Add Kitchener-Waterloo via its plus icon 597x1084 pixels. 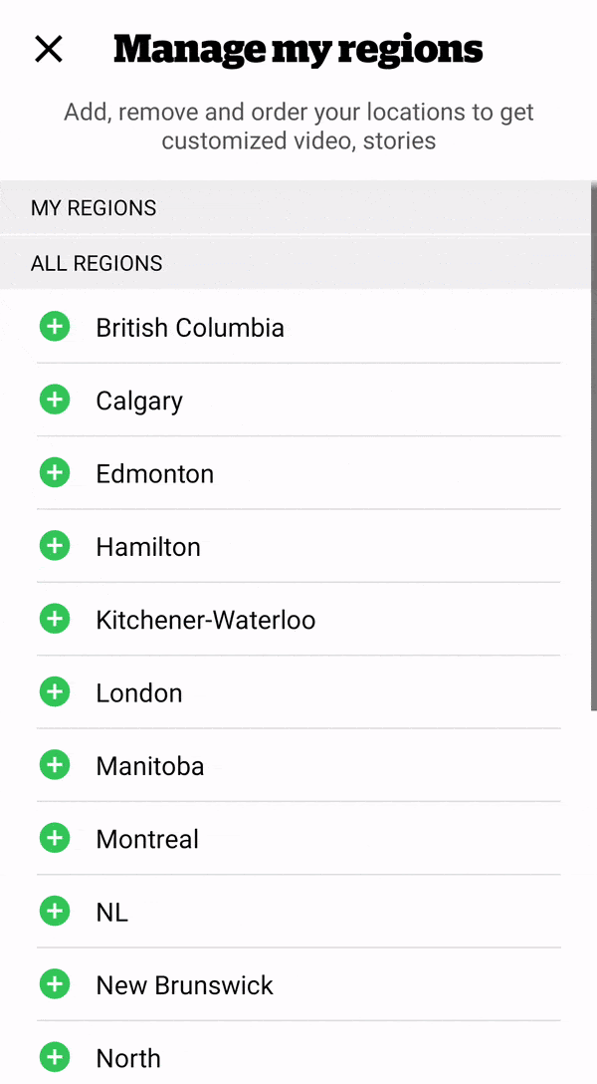[x=55, y=619]
